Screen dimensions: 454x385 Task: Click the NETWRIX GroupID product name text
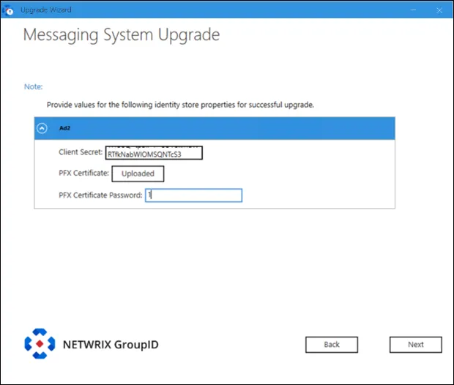coord(111,345)
